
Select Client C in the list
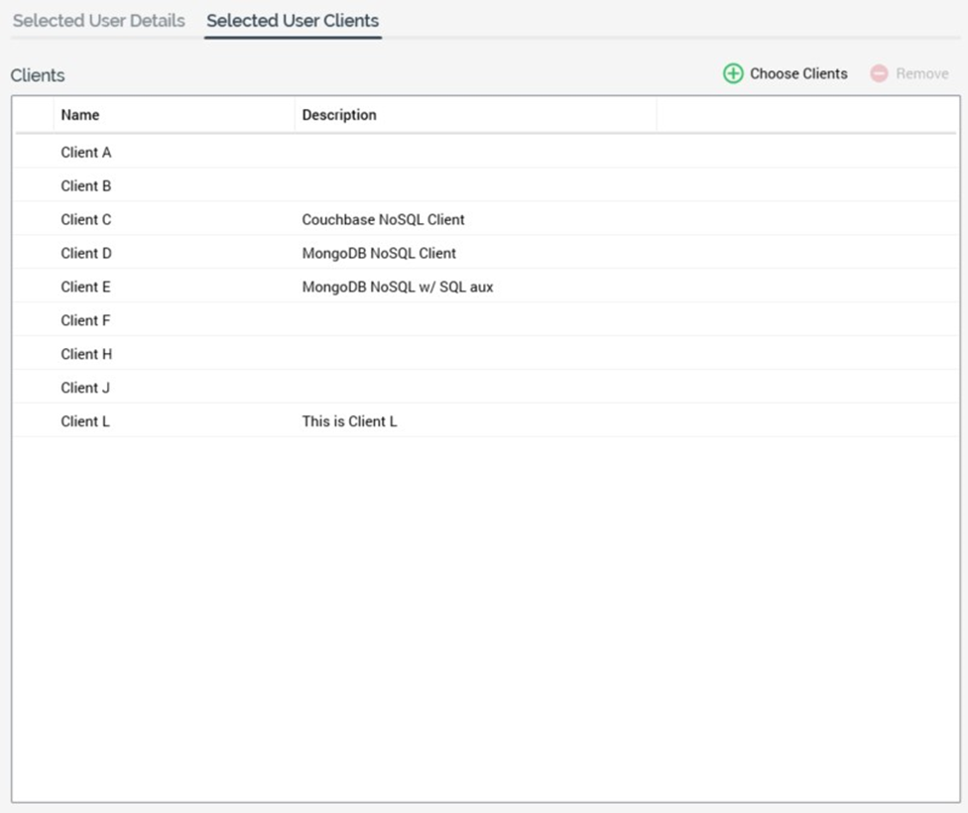[86, 220]
